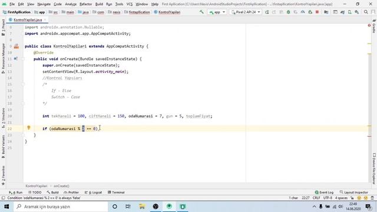Click the green Debug bug icon
The height and width of the screenshot is (212, 377).
pyautogui.click(x=288, y=12)
